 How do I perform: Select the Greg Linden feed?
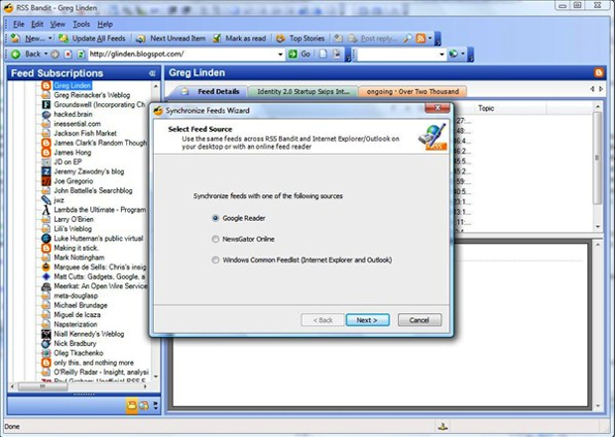(72, 85)
